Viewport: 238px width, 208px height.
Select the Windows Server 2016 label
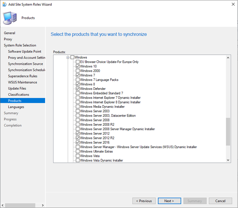pyautogui.click(x=95, y=142)
